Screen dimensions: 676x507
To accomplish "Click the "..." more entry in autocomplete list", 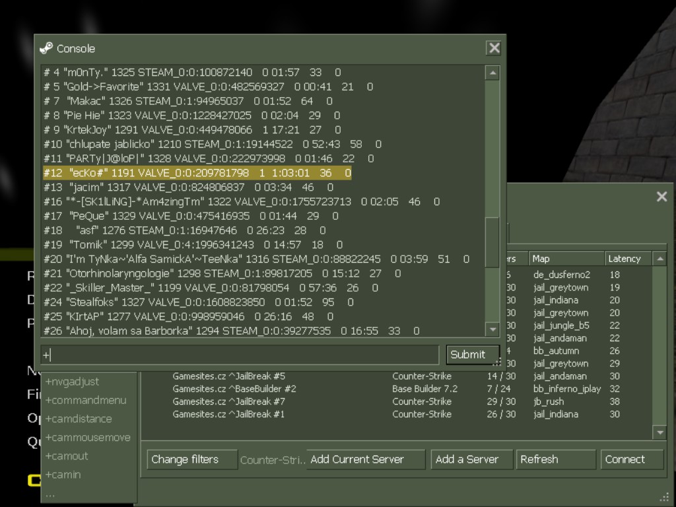I will 50,494.
